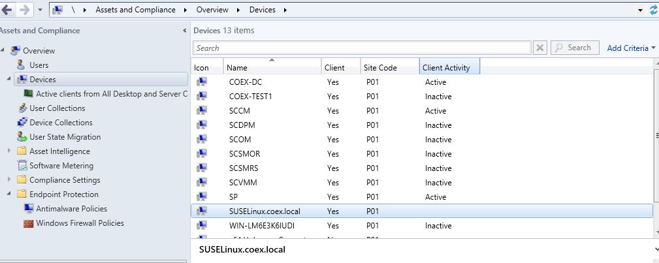Select the SUSELinux.coex.local device row
659x263 pixels.
point(422,211)
